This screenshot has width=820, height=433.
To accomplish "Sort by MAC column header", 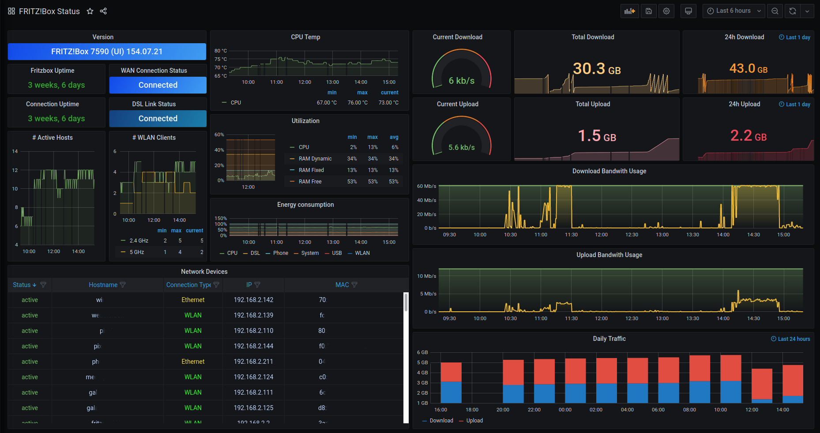I will [x=342, y=285].
